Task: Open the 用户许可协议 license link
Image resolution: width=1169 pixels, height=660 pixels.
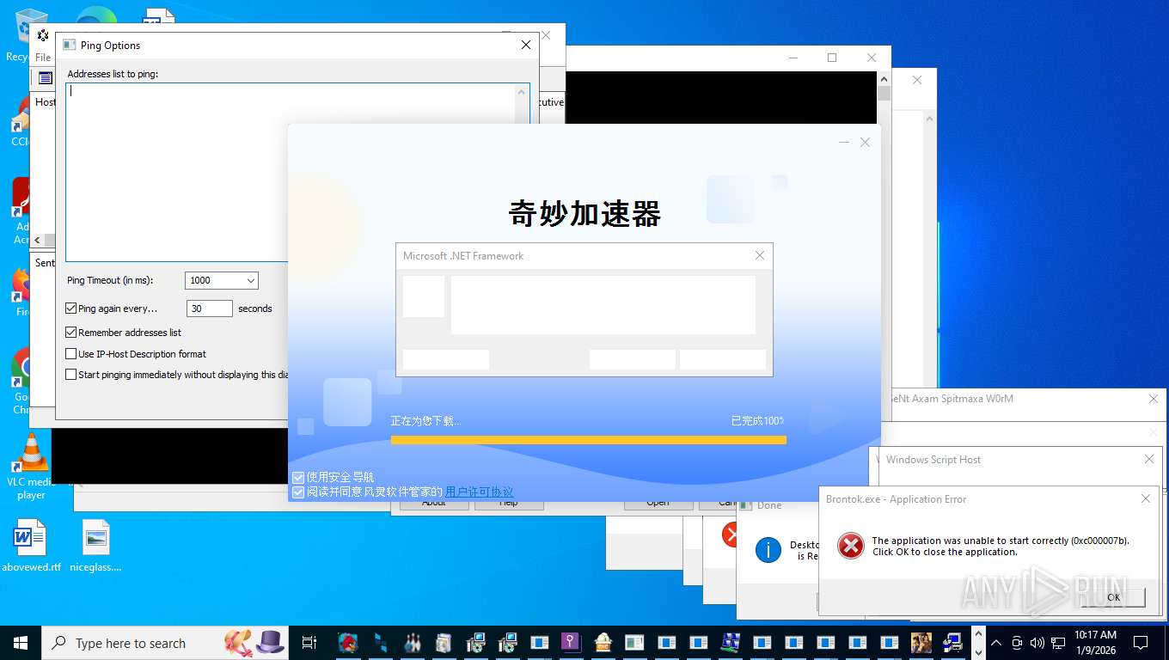Action: click(x=479, y=492)
